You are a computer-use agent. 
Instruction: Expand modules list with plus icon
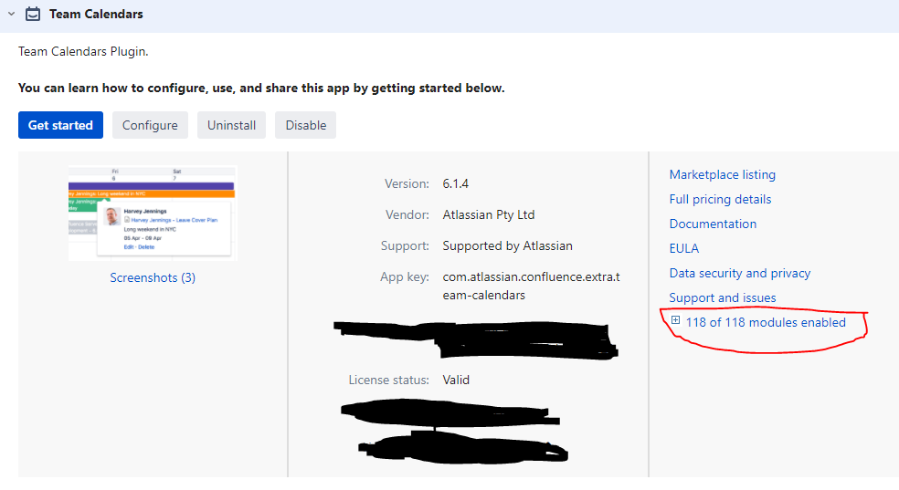pyautogui.click(x=675, y=320)
